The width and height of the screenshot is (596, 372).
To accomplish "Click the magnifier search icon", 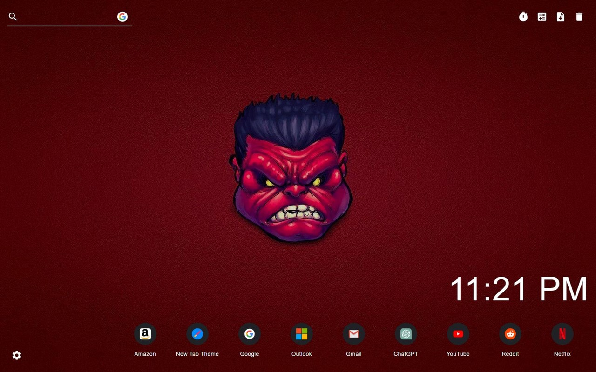I will pyautogui.click(x=13, y=17).
